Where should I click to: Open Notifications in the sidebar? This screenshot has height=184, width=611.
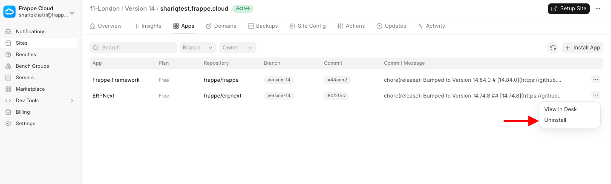coord(30,32)
